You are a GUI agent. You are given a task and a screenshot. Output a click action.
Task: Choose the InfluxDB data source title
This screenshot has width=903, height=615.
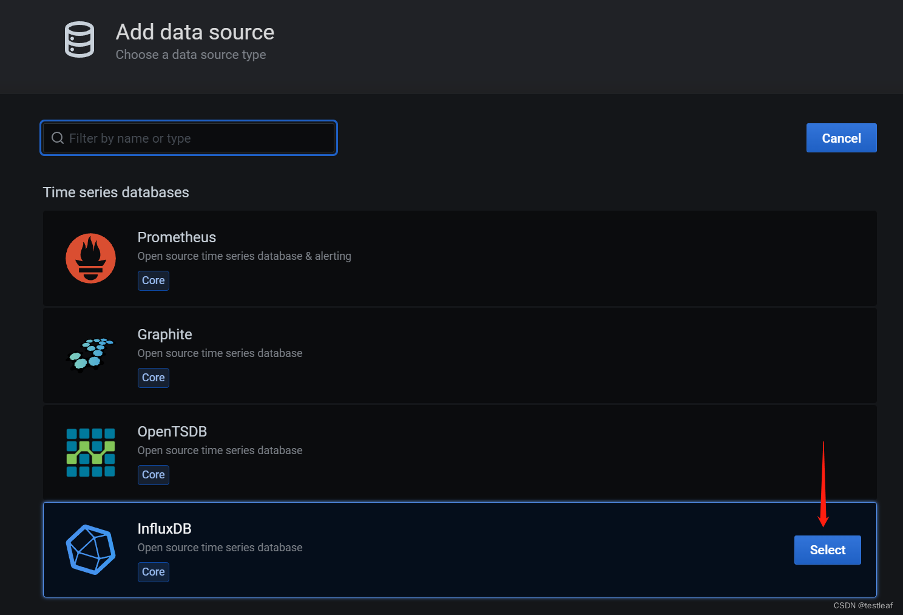coord(164,529)
